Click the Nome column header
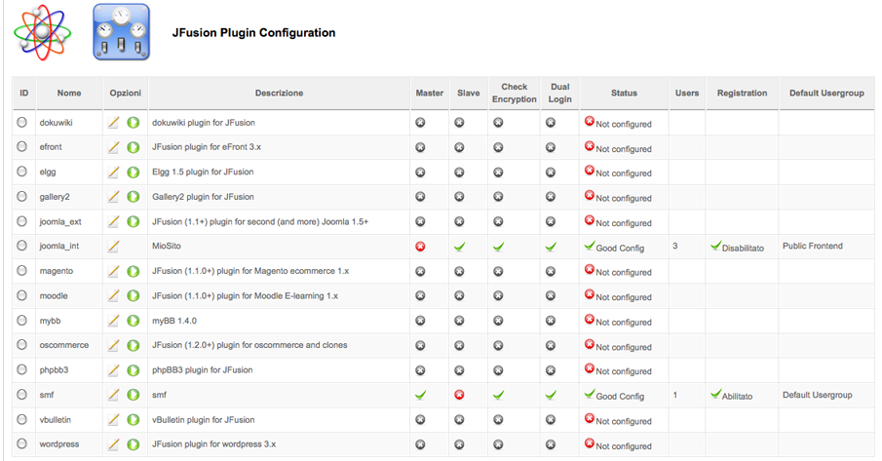Image resolution: width=882 pixels, height=461 pixels. tap(69, 93)
